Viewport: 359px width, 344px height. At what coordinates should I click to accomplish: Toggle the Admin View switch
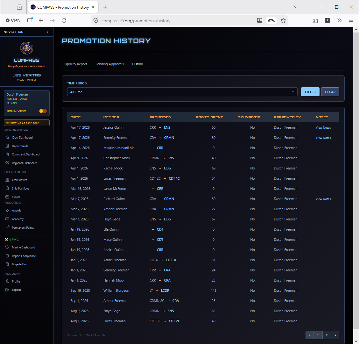(x=43, y=111)
